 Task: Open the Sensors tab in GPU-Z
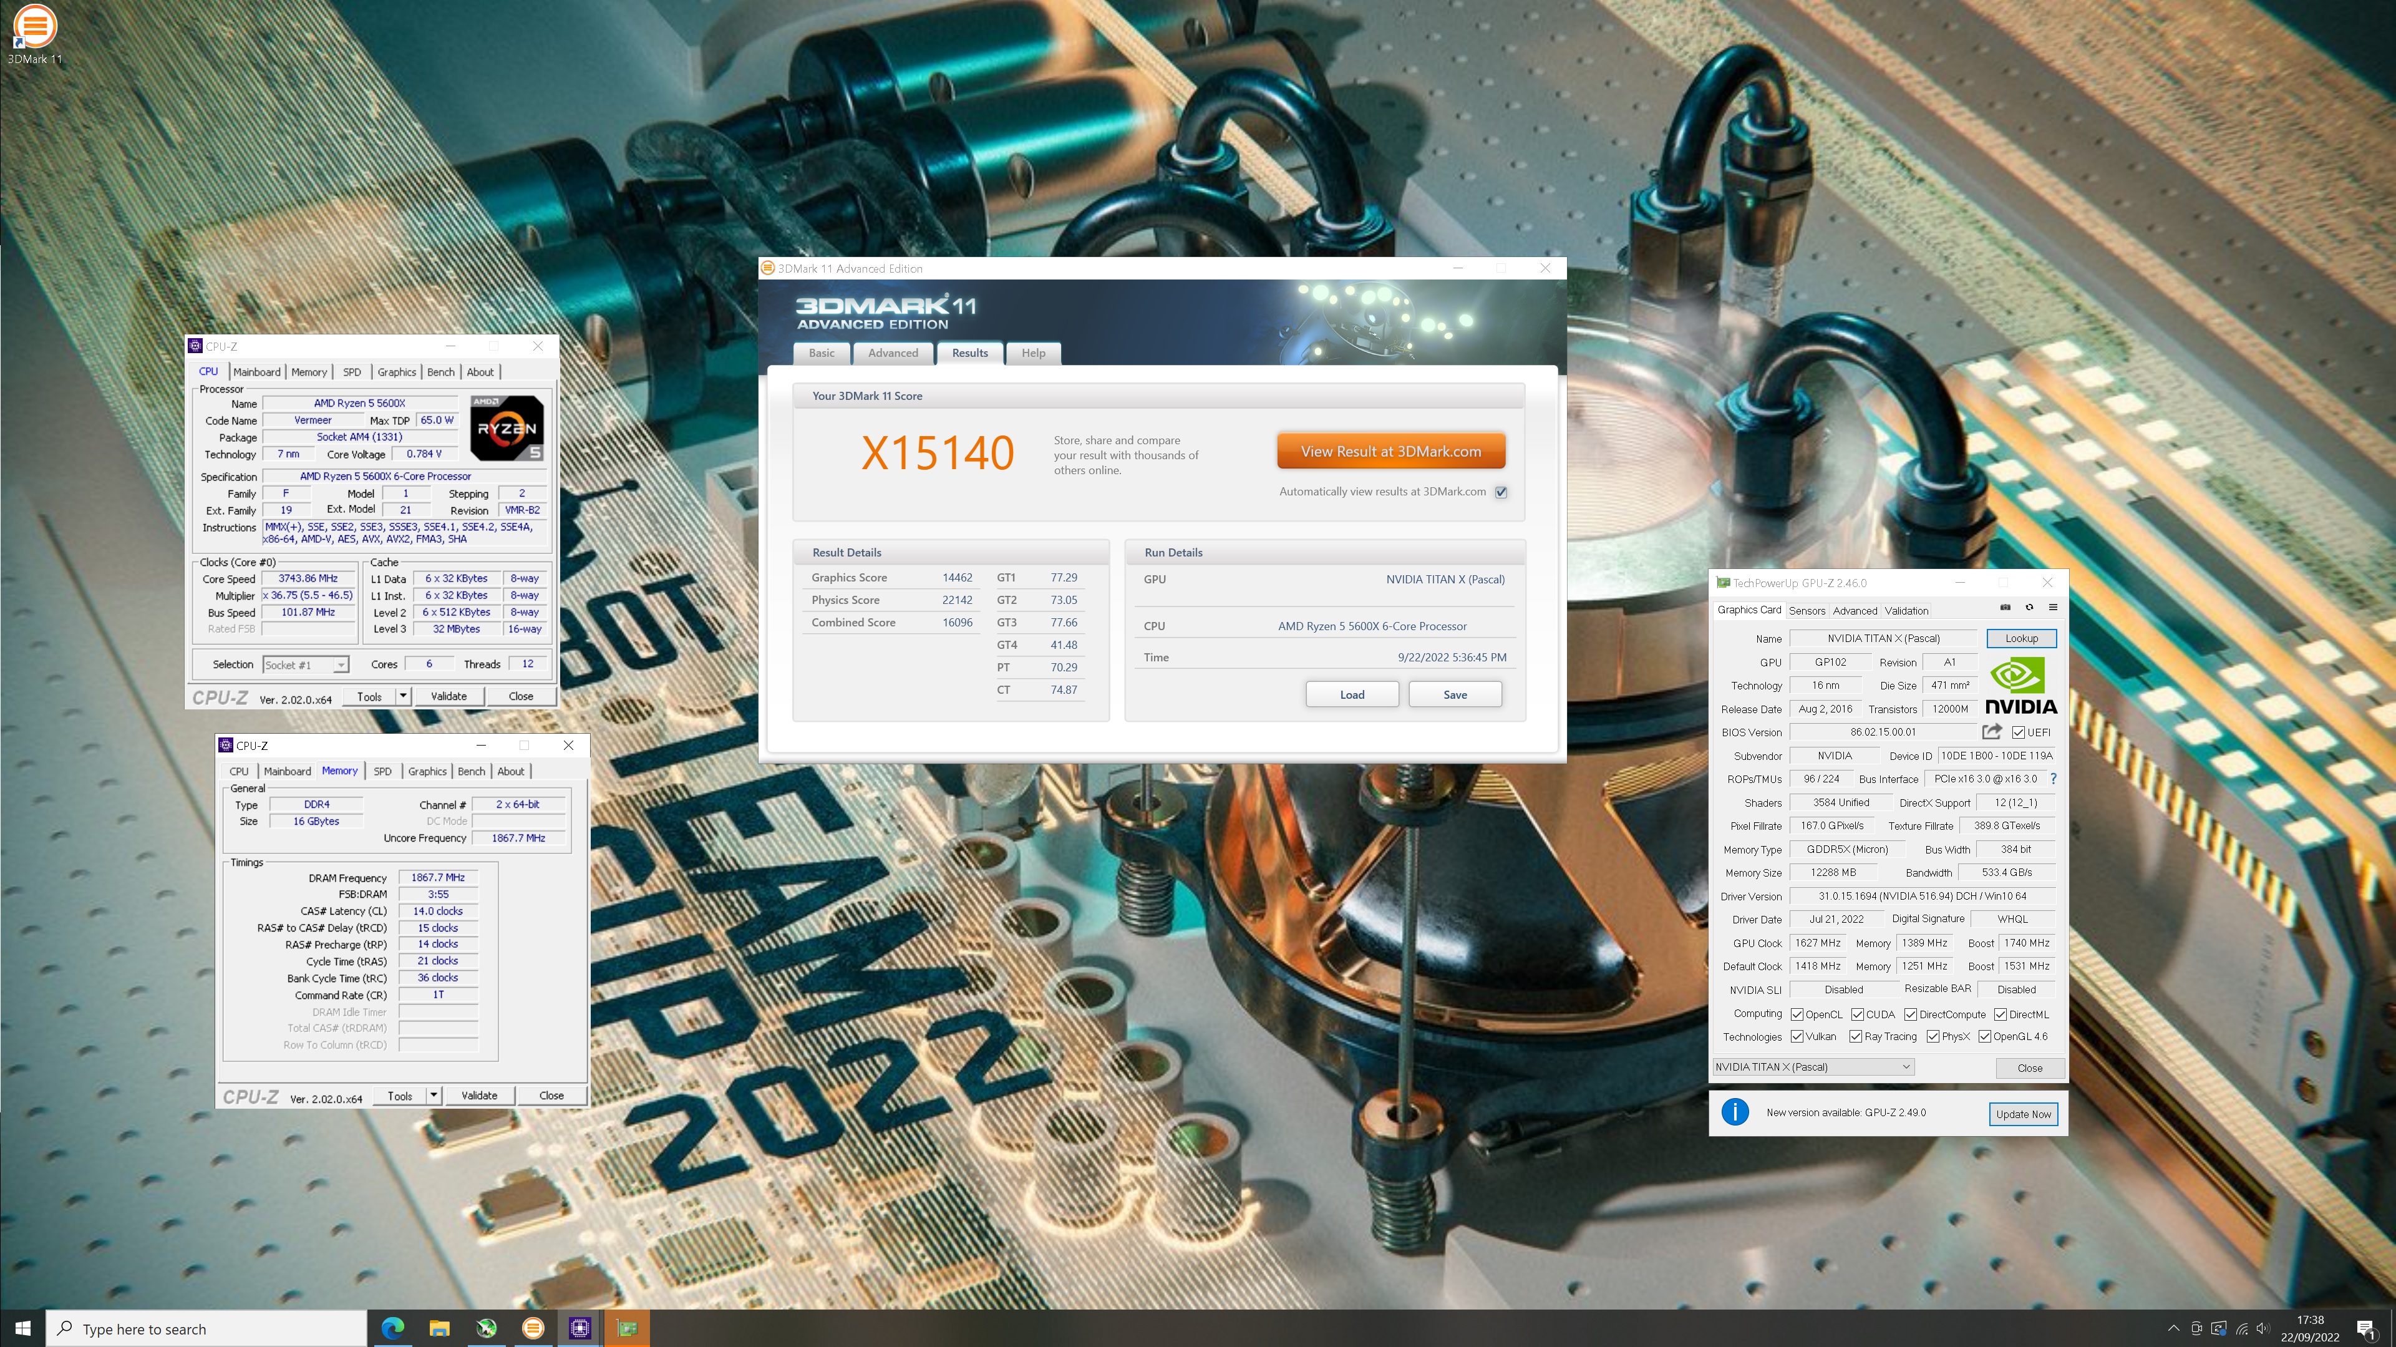[x=1807, y=610]
